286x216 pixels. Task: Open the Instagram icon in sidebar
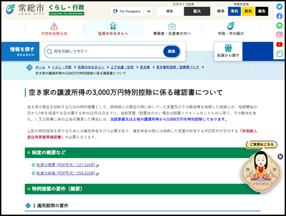[x=279, y=35]
